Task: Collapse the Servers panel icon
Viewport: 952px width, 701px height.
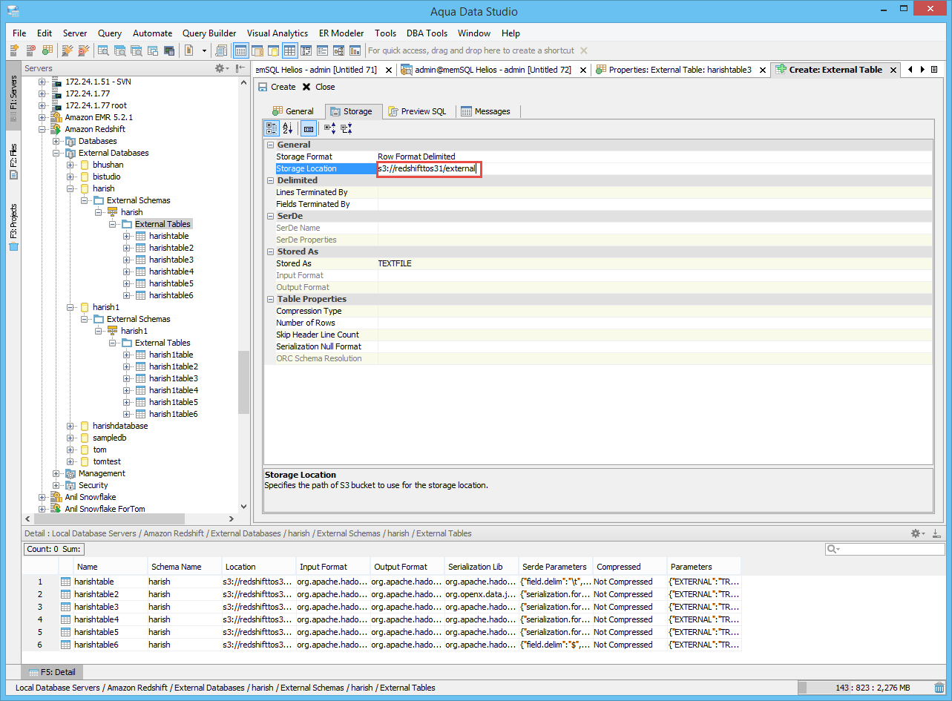Action: (x=240, y=68)
